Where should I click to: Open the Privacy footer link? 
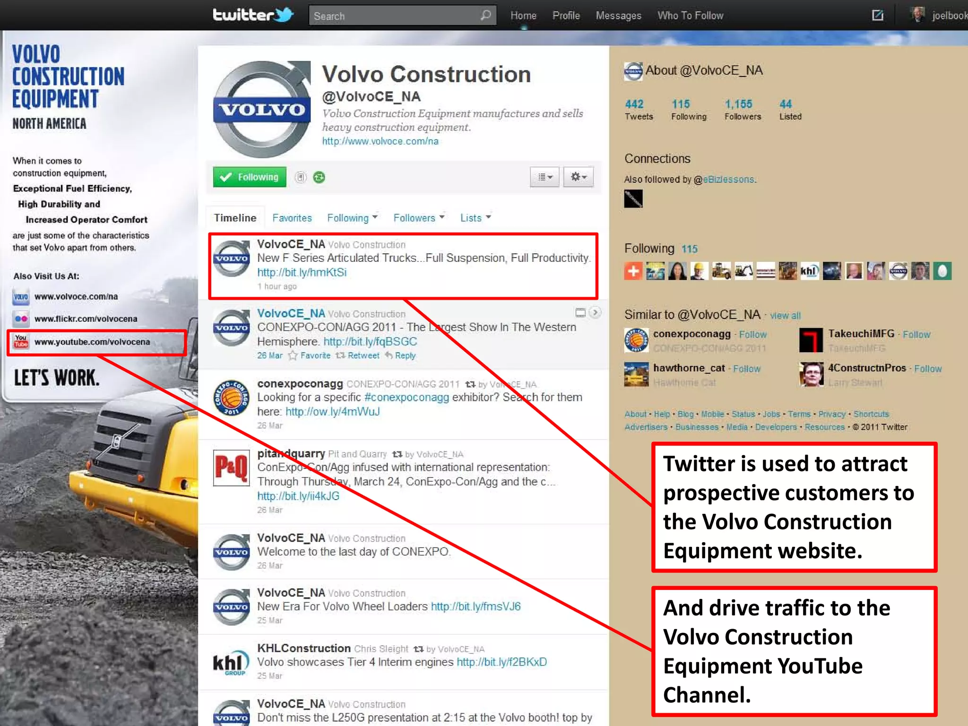[832, 415]
